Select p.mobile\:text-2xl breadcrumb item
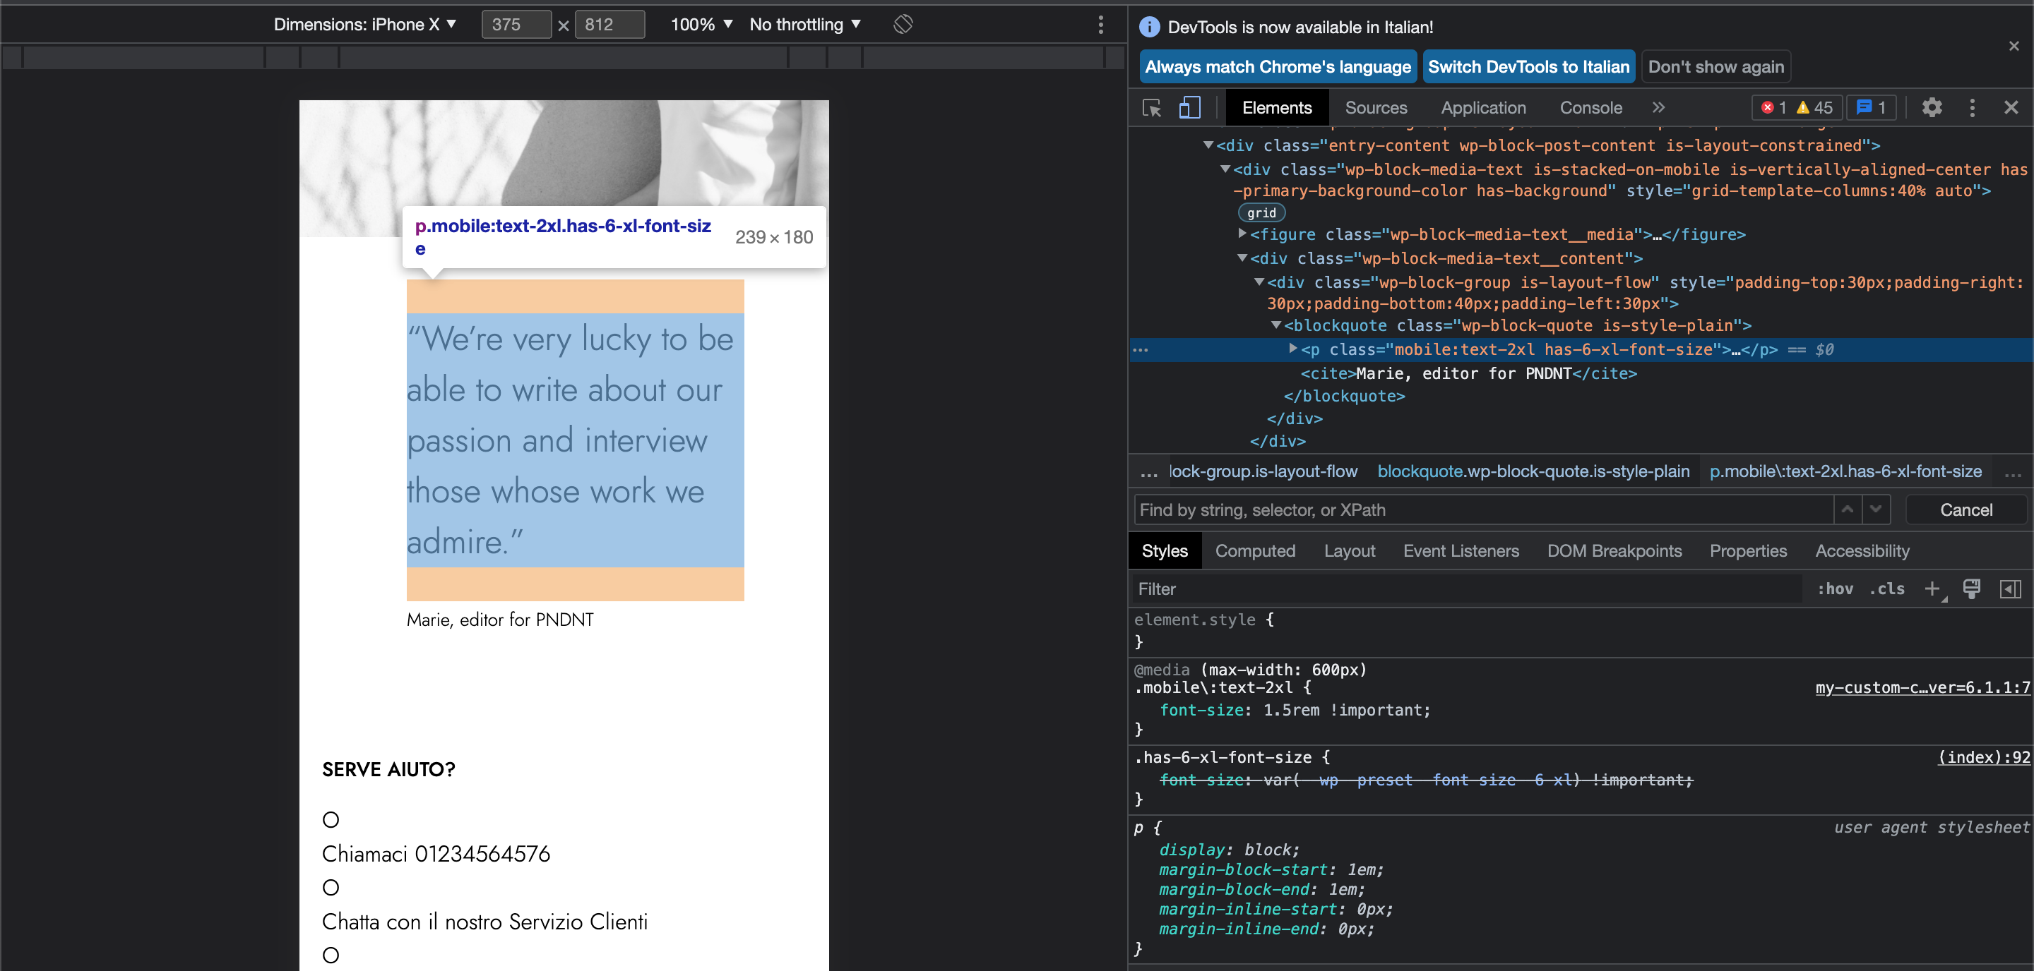2034x971 pixels. (1845, 471)
